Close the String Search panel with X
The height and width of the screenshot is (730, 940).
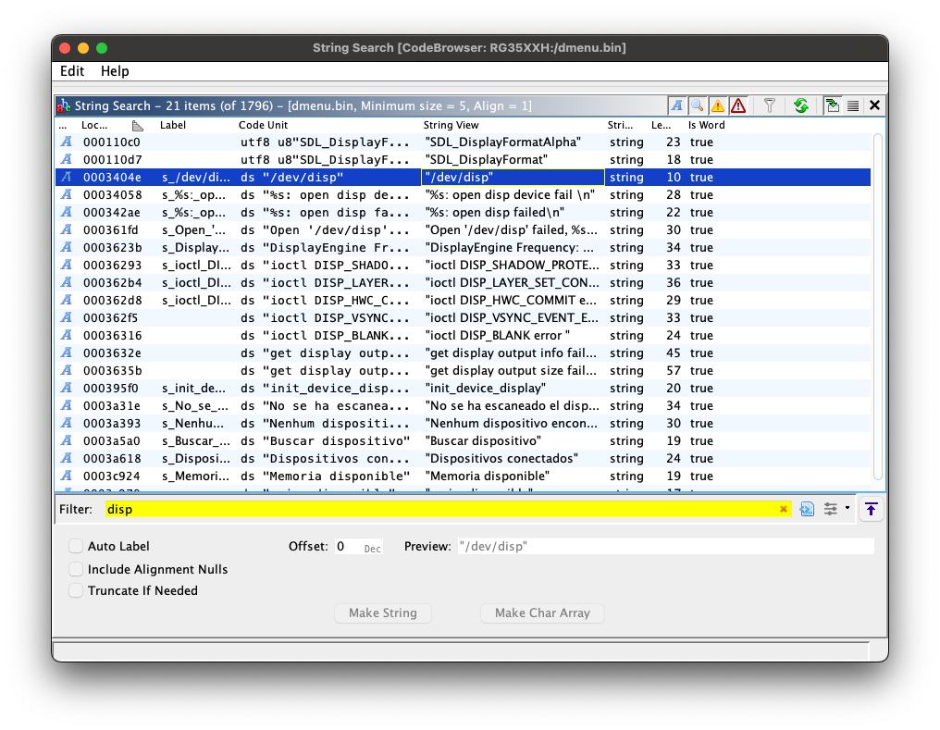(874, 106)
